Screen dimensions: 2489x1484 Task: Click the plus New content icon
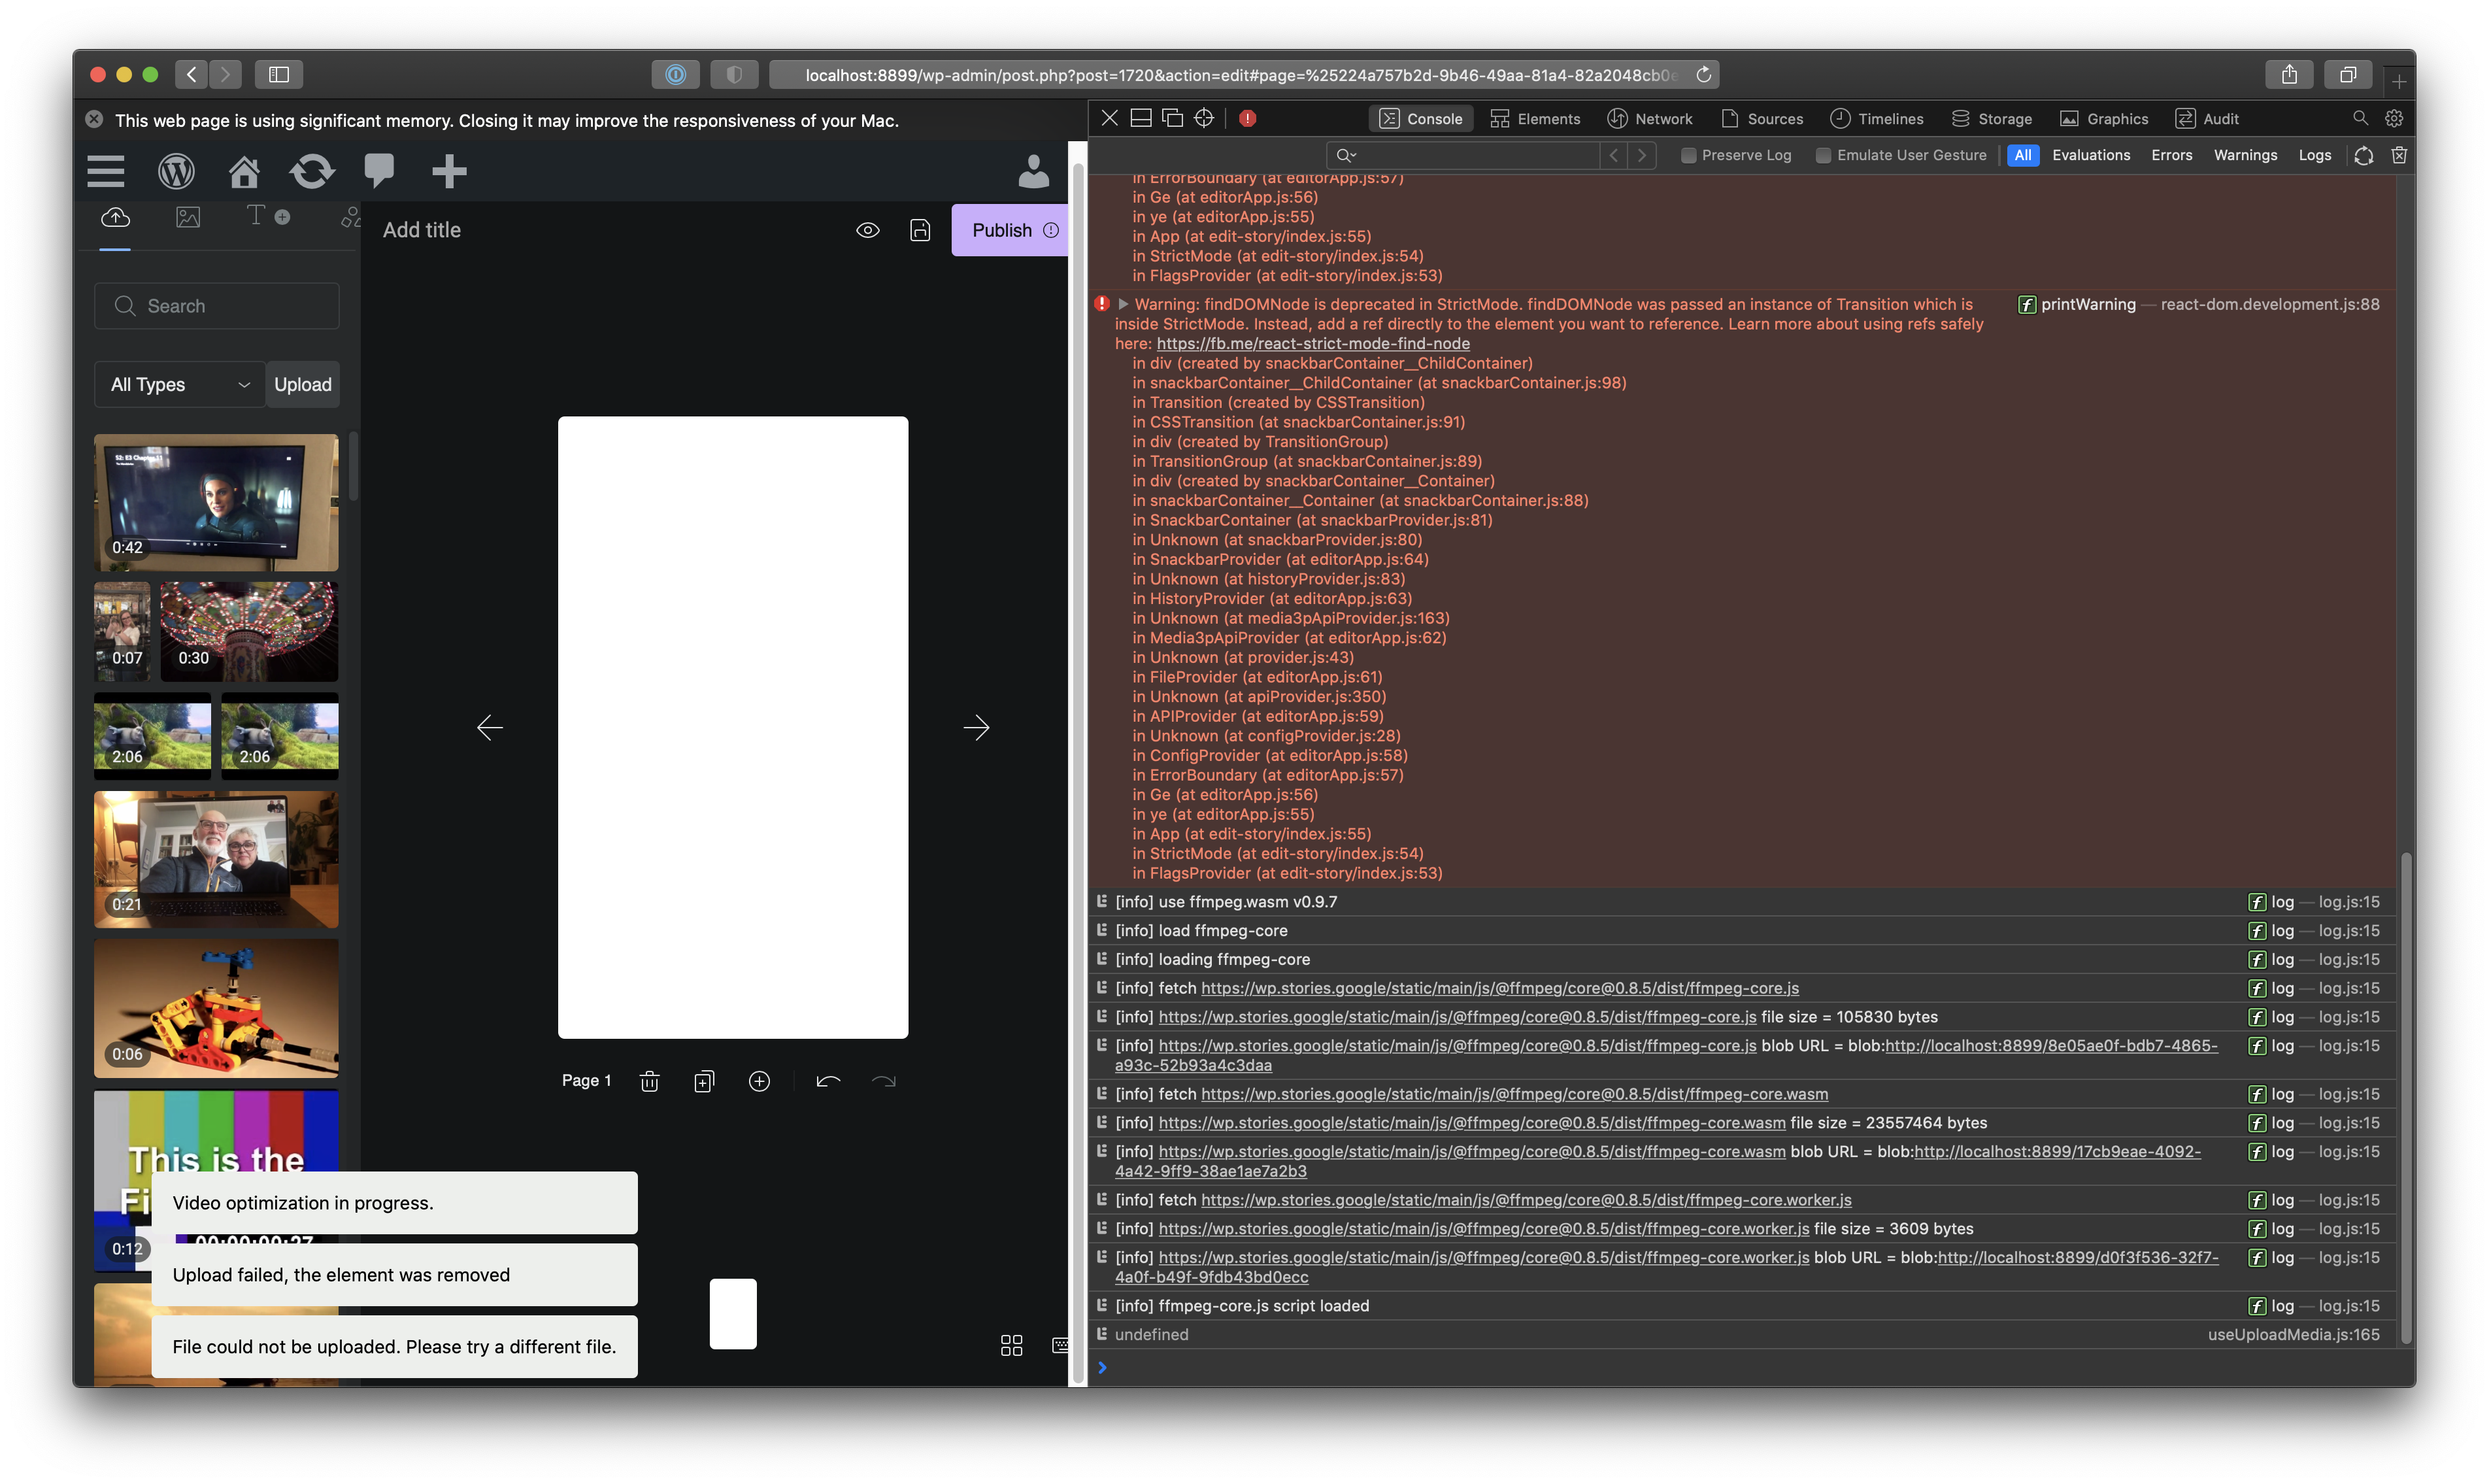point(449,171)
